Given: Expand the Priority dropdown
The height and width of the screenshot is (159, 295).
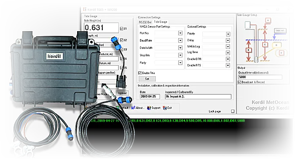Looking at the screenshot, I should [228, 34].
